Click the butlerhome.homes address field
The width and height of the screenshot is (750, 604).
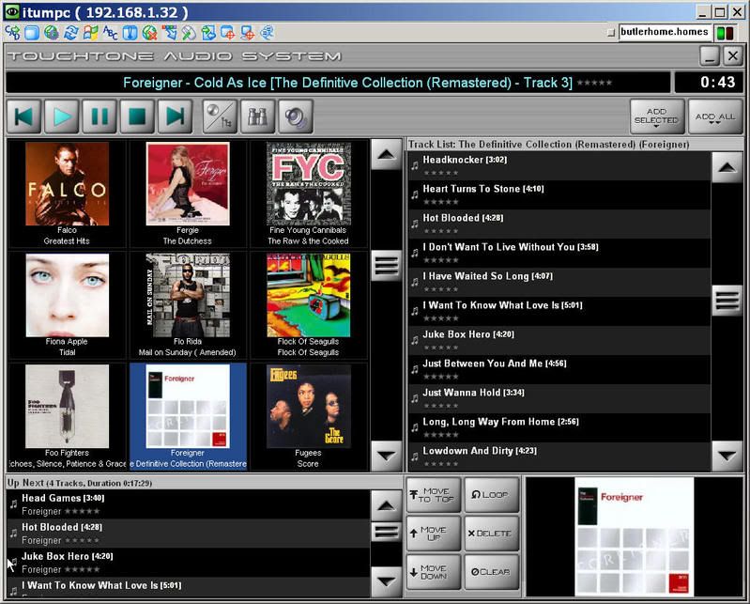click(664, 32)
